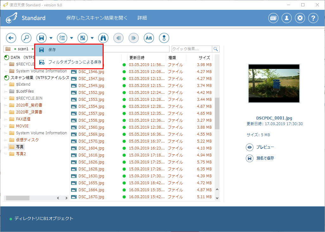This screenshot has height=232, width=325.
Task: Click green status dot of DSC_1655.jpg
Action: tap(124, 183)
